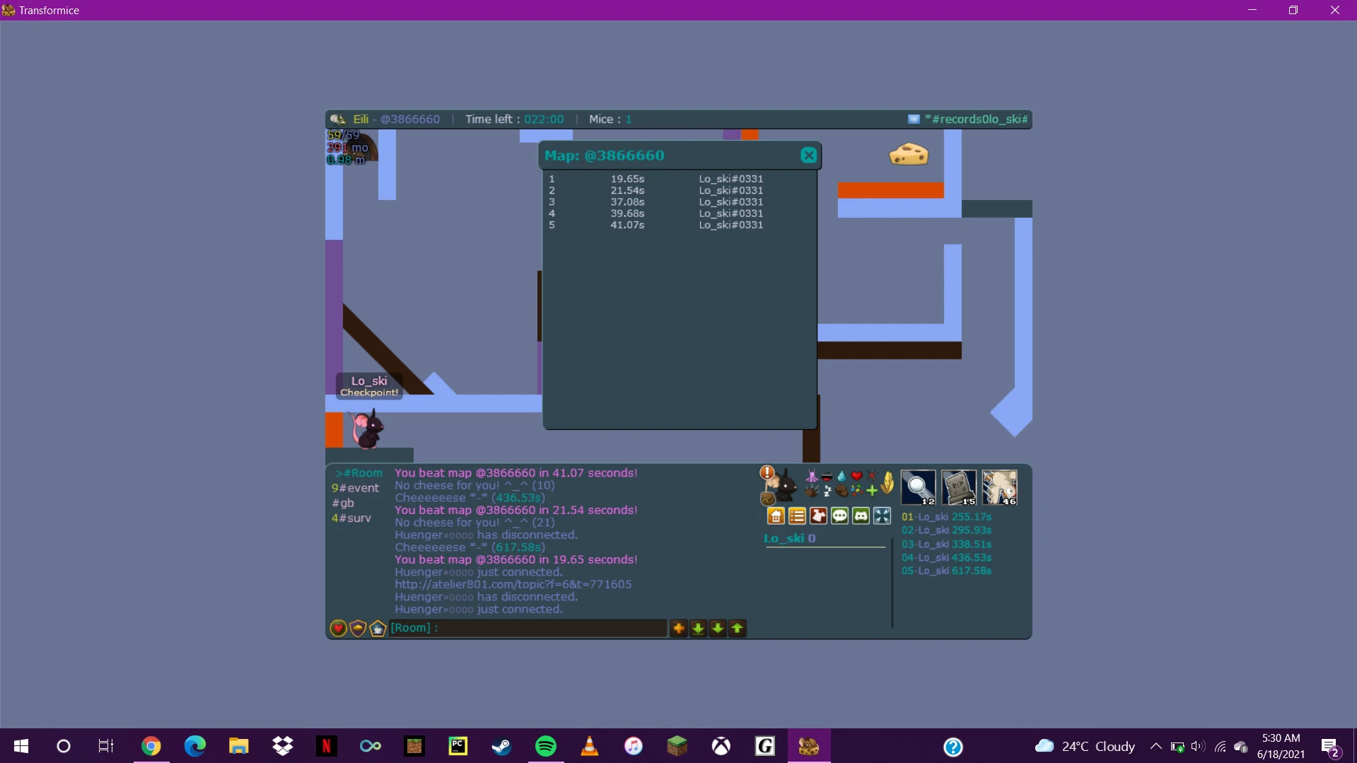Click the colorful confetti emote

point(856,491)
